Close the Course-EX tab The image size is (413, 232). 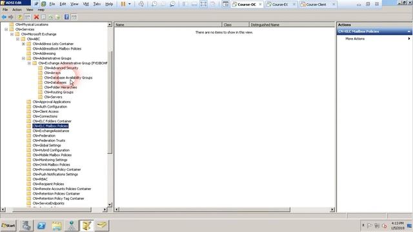pos(294,5)
